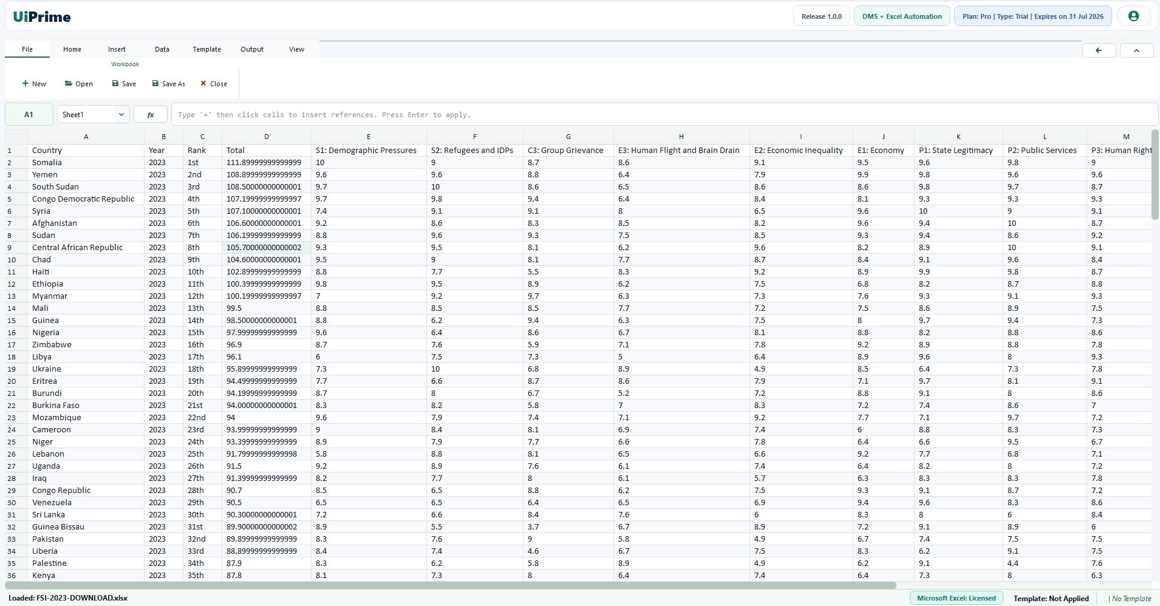Click the vertical scrollbar thumb
This screenshot has height=606, width=1160.
pyautogui.click(x=1155, y=174)
